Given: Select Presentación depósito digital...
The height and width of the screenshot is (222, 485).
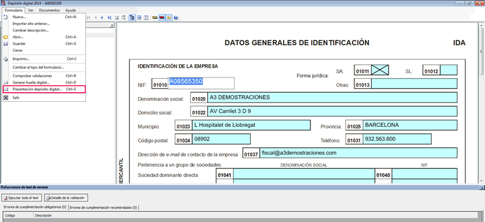Looking at the screenshot, I should tap(43, 89).
